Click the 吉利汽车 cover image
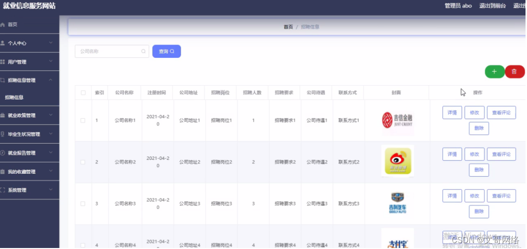 click(x=398, y=203)
